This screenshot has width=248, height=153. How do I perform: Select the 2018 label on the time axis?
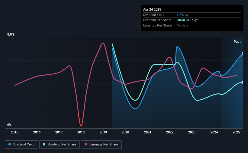pyautogui.click(x=81, y=132)
